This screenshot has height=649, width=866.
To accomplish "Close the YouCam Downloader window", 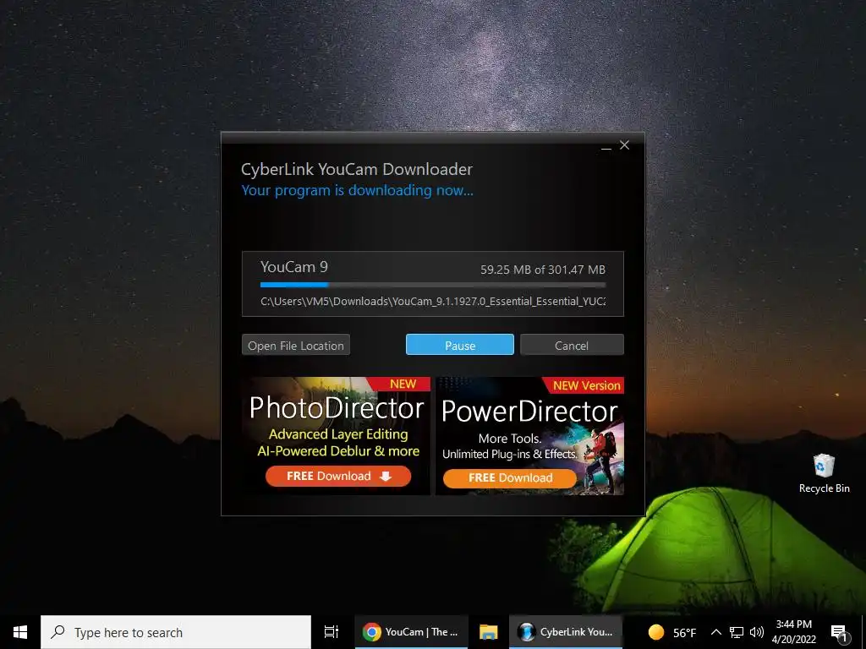I will click(625, 145).
